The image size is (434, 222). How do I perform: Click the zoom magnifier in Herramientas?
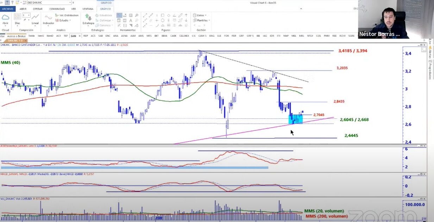click(137, 15)
